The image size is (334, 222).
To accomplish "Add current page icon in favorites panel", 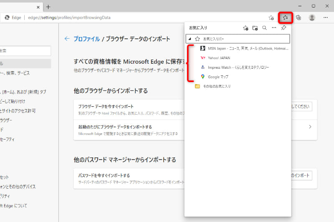I will click(x=245, y=28).
